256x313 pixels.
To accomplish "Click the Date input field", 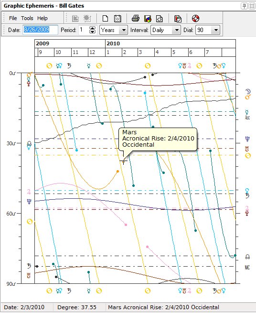I will (x=40, y=30).
